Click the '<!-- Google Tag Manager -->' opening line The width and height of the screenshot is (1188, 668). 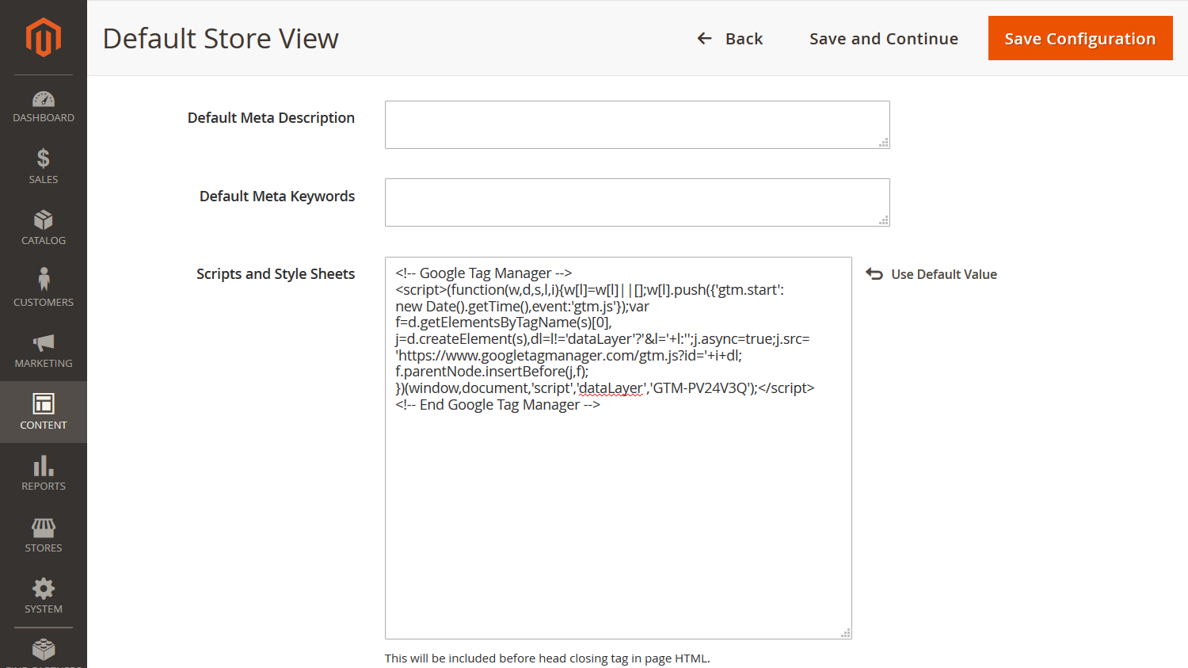[x=483, y=273]
